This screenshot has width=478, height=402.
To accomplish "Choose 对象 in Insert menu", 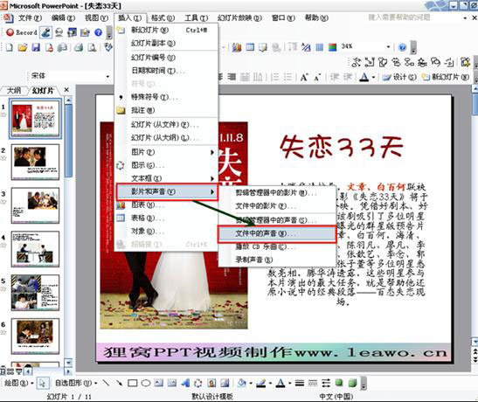I will click(166, 232).
